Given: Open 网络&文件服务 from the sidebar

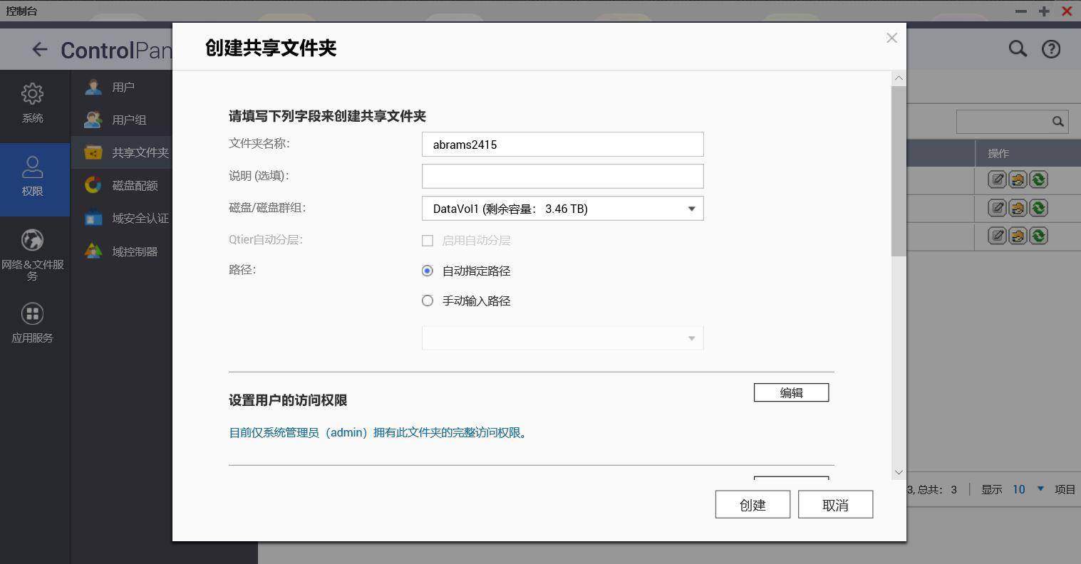Looking at the screenshot, I should click(x=32, y=254).
